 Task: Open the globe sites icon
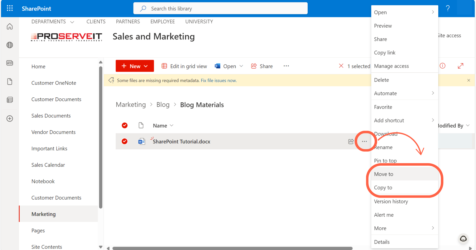point(10,45)
